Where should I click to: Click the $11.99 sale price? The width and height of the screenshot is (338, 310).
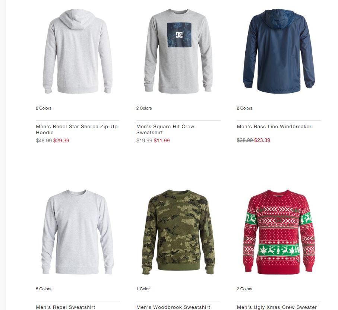click(162, 140)
